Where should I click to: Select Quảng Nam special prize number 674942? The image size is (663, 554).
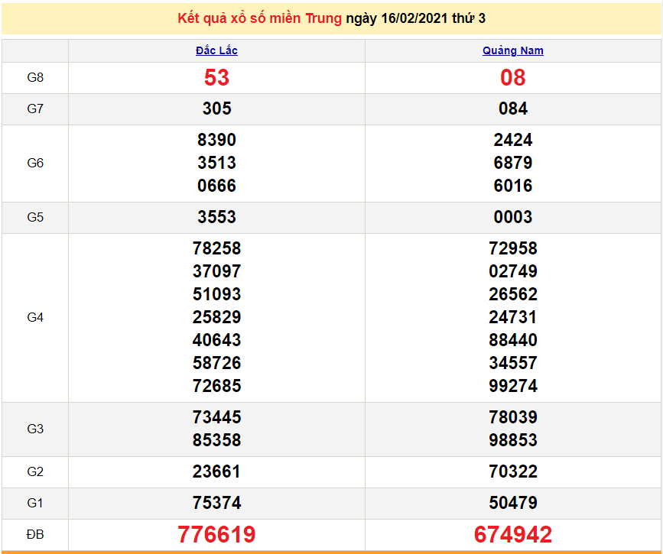tap(512, 534)
